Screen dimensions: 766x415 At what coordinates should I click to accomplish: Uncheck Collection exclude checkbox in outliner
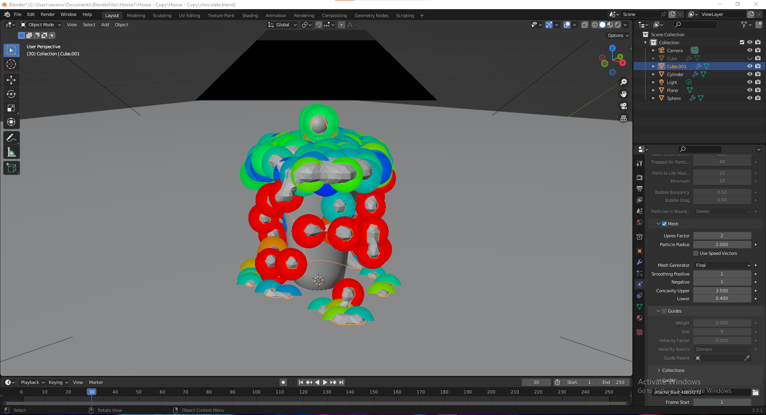click(x=742, y=42)
